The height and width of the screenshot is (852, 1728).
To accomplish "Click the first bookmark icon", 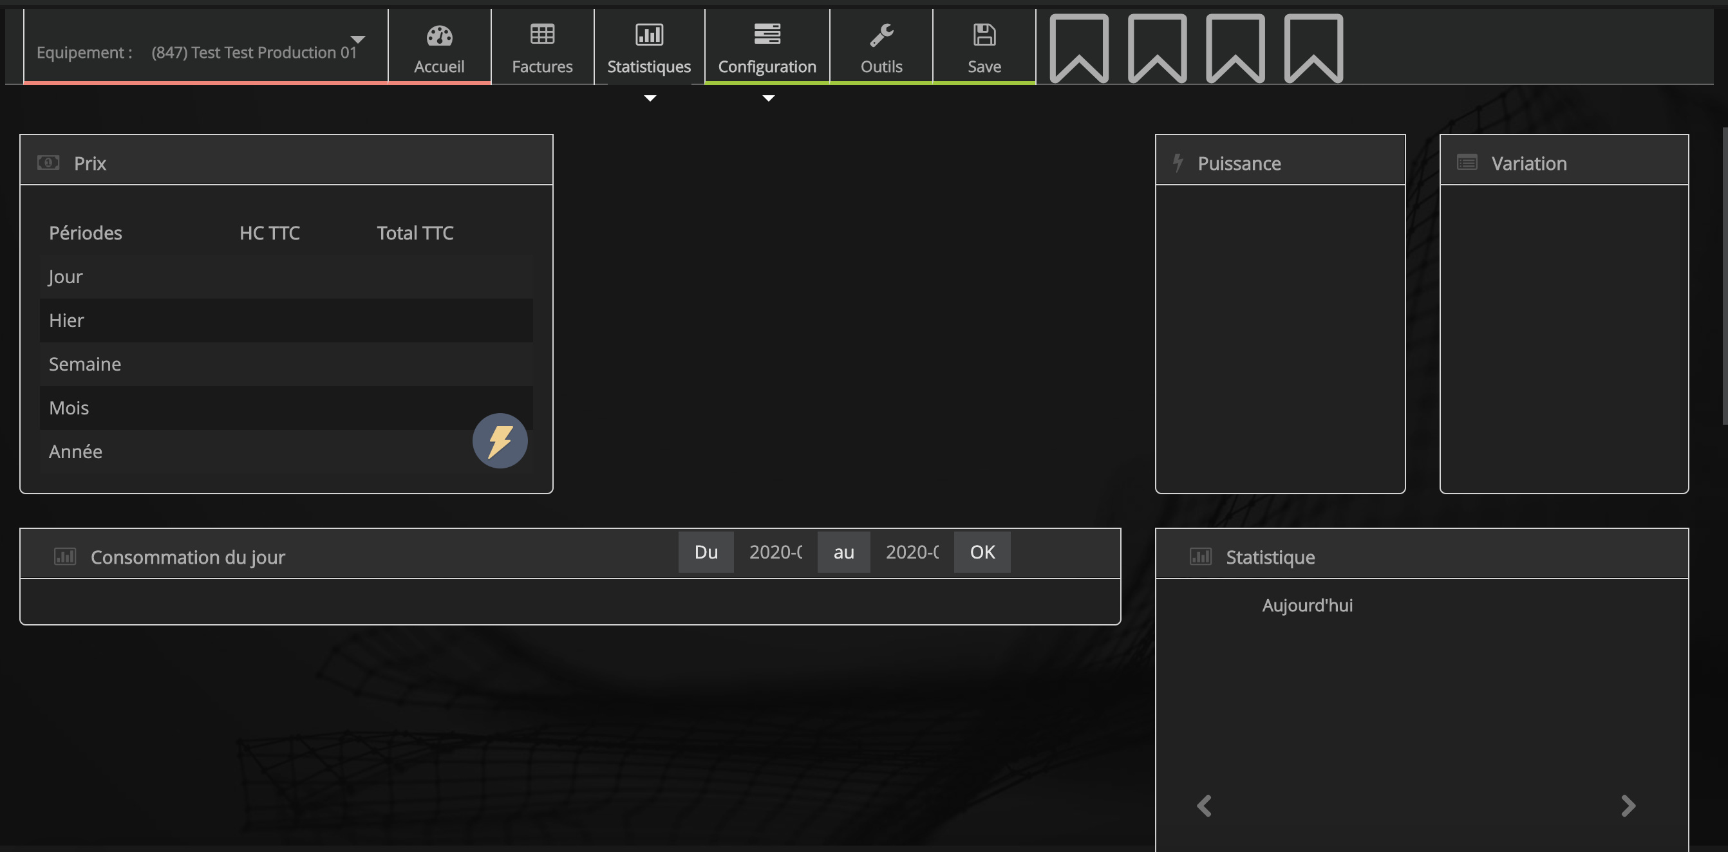I will pos(1078,48).
